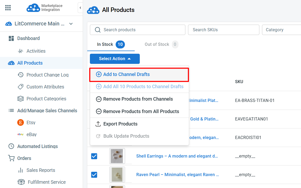Click the Sales Channels list icon
This screenshot has height=188, width=301.
[x=11, y=111]
